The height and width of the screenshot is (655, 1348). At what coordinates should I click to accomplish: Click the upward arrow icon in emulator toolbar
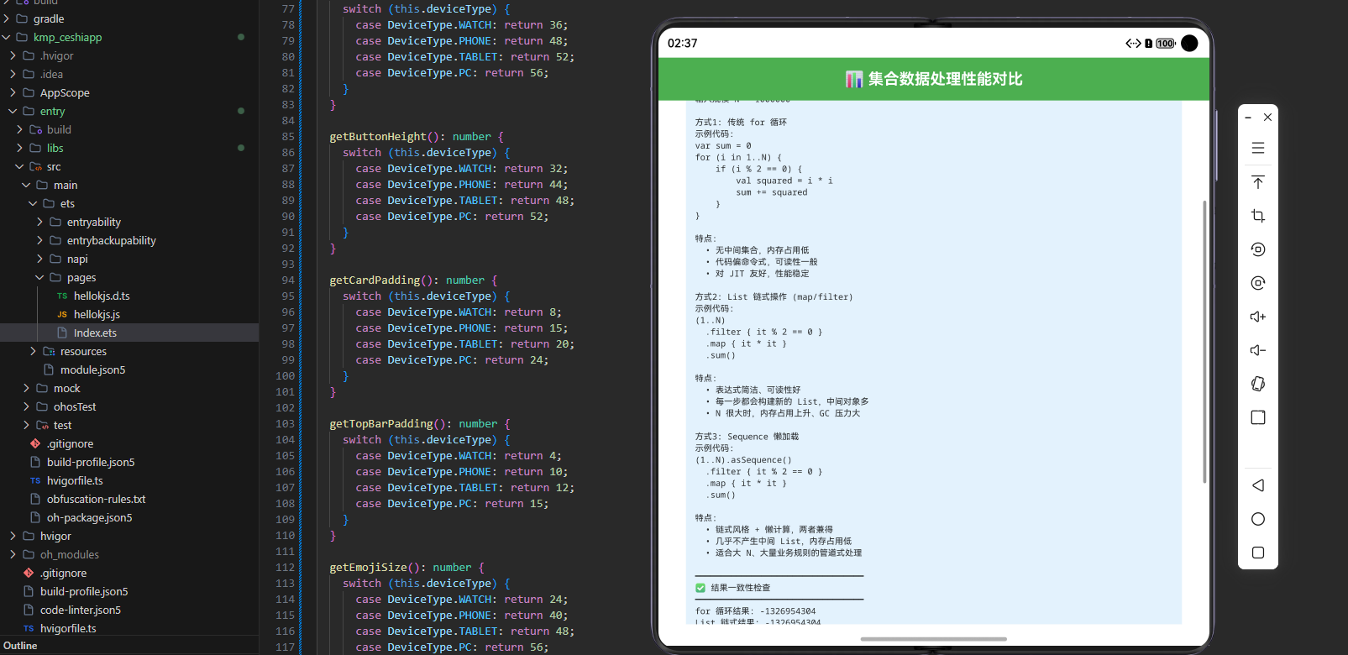click(1258, 182)
